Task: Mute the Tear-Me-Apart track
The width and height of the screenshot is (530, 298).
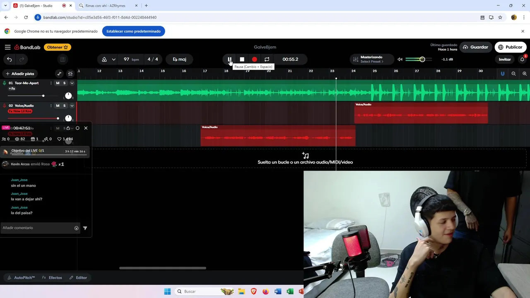Action: [x=58, y=83]
